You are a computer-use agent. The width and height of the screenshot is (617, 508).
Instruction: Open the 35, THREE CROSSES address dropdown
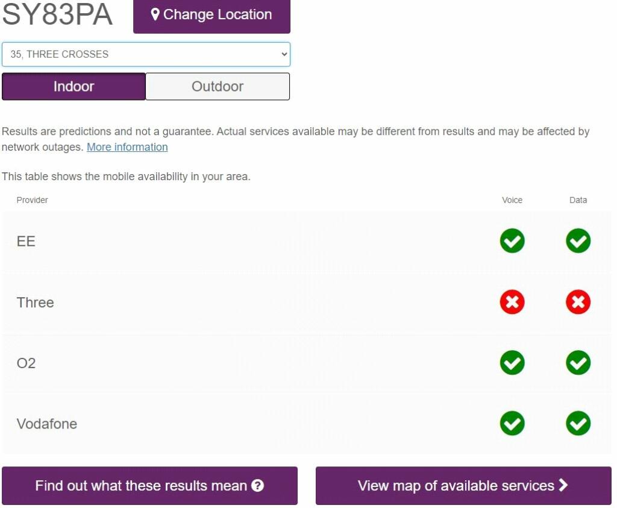coord(146,54)
